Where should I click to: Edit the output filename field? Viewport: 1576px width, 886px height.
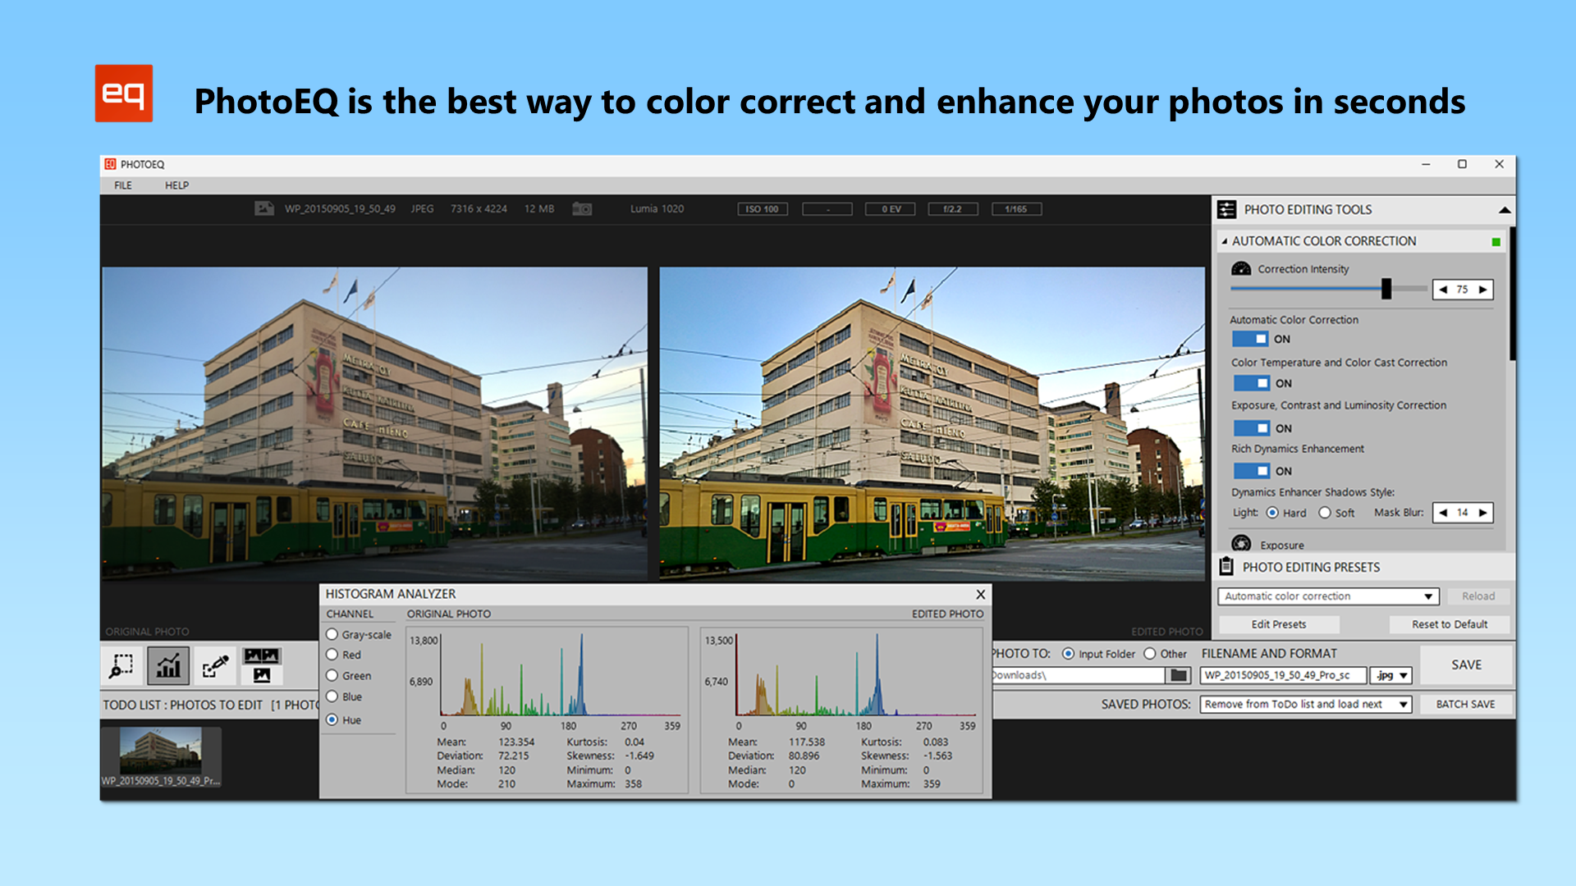click(x=1283, y=675)
